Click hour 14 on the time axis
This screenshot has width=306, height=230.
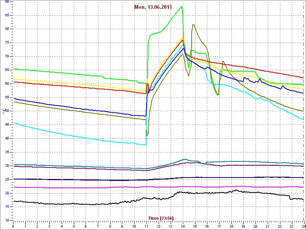(183, 226)
